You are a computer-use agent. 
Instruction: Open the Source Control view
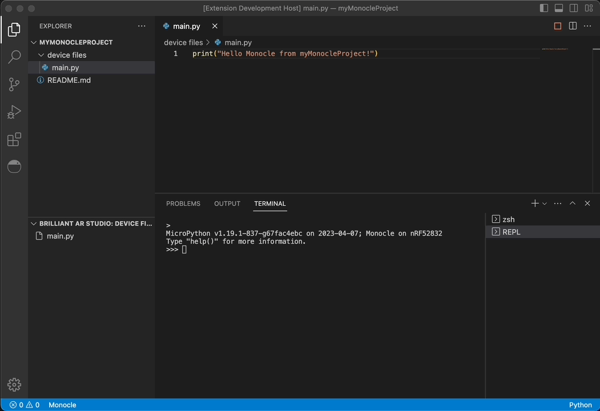(14, 84)
